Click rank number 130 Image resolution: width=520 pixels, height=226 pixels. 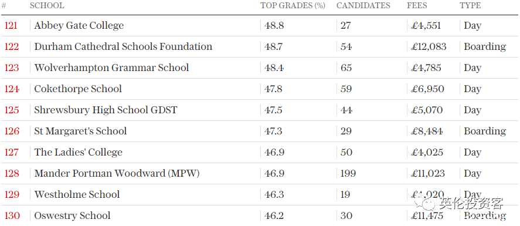[x=12, y=215]
